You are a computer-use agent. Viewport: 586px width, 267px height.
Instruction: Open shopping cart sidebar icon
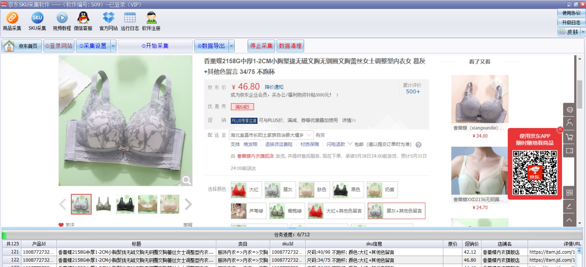coord(570,137)
